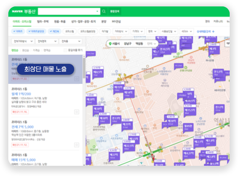Click the 부동산 logo
Screen dimensions: 238x176
coord(30,11)
